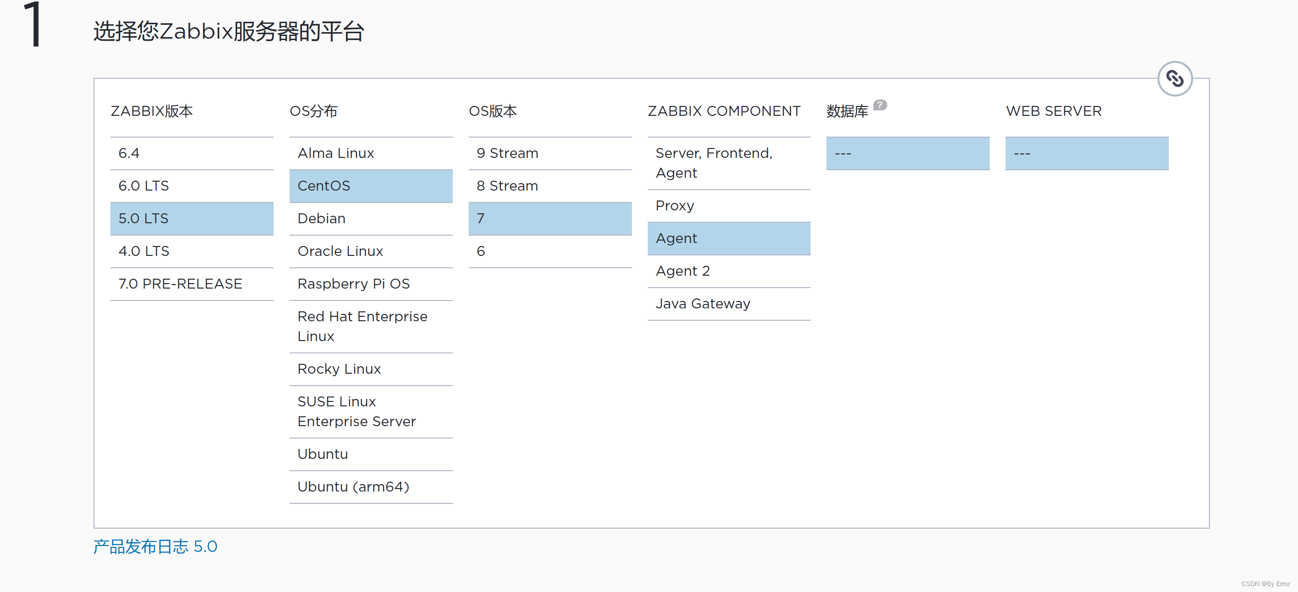Pick Proxy component
Screen dimensions: 1298x592
728,206
